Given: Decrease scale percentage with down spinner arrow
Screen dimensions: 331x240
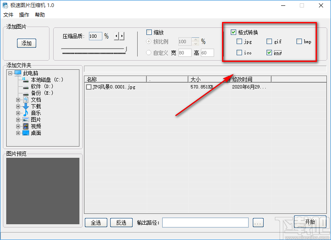Looking at the screenshot, I should [x=196, y=44].
